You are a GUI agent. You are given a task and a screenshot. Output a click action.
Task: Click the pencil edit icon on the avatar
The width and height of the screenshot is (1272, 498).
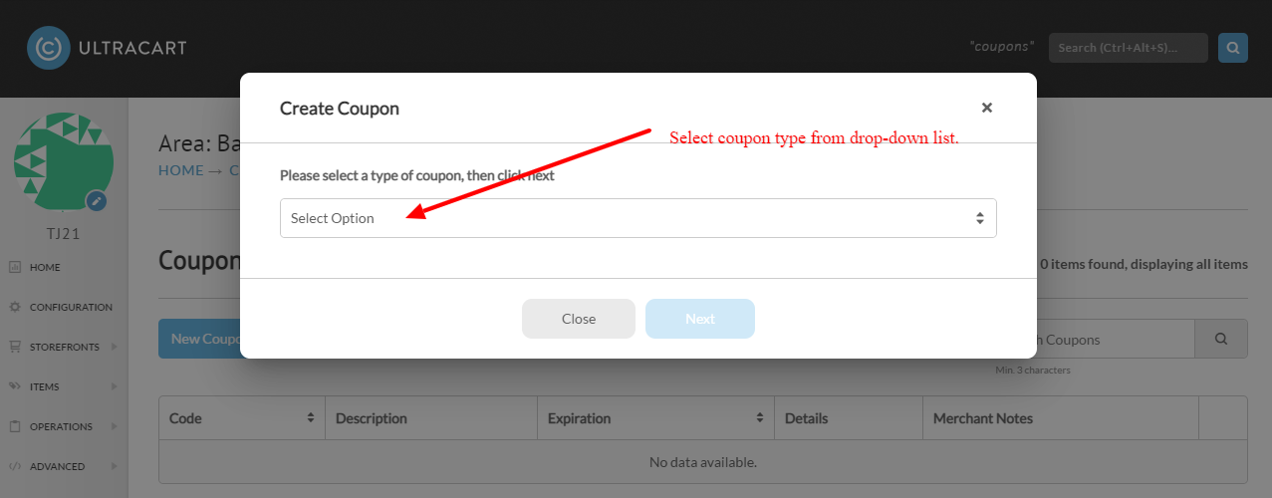96,201
